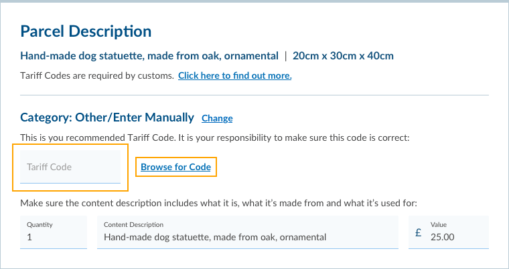Click the small 'Quantity' field label

[x=39, y=225]
